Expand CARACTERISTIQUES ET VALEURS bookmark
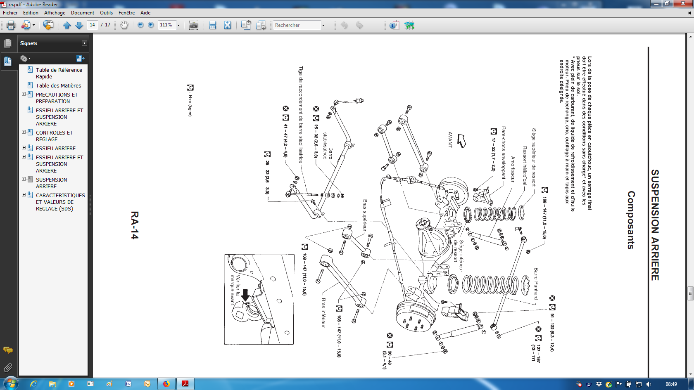Viewport: 694px width, 390px height. 24,195
